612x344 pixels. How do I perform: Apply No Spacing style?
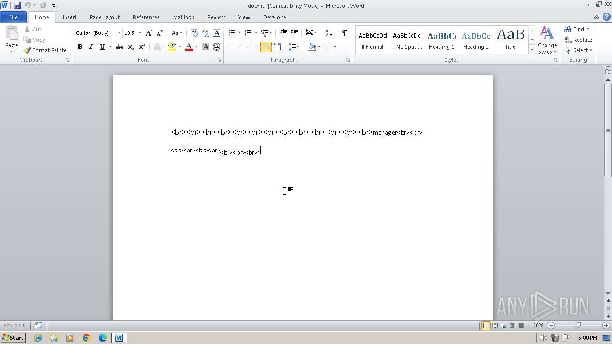click(x=407, y=40)
